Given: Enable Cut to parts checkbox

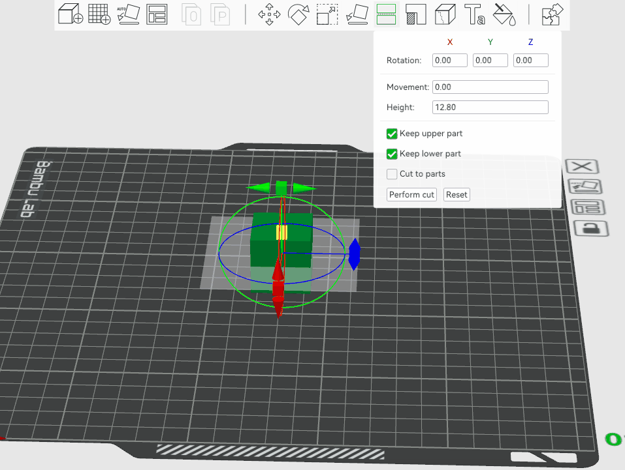Looking at the screenshot, I should pos(392,174).
